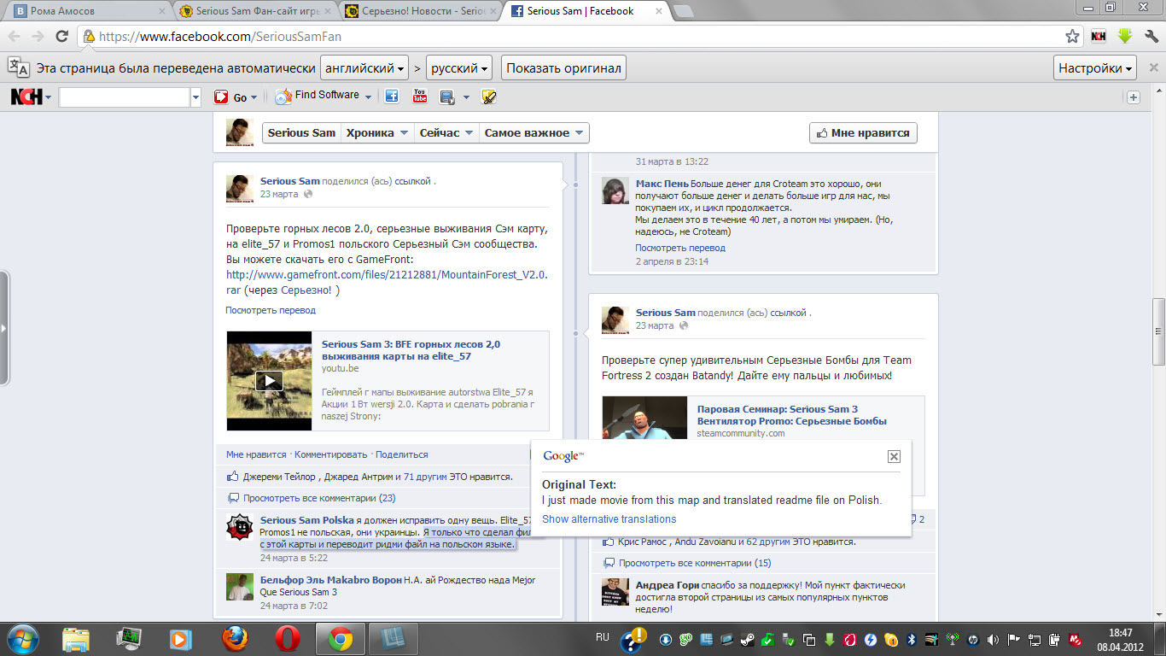1166x656 pixels.
Task: Play the Mountain Forest video thumbnail
Action: [269, 381]
